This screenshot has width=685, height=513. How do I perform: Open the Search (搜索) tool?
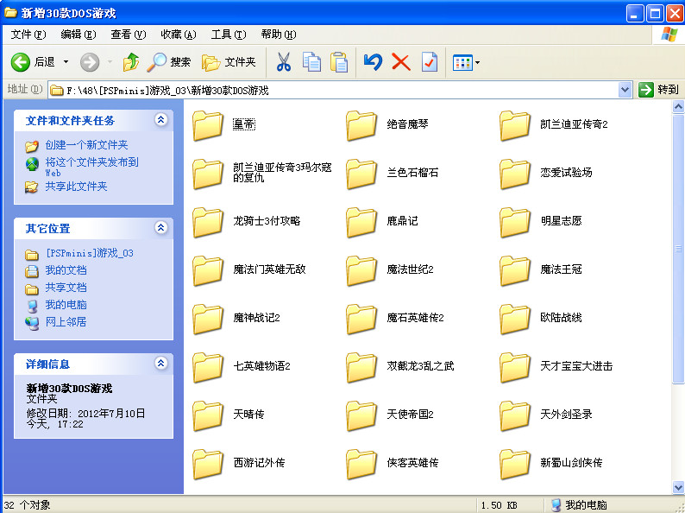[168, 62]
